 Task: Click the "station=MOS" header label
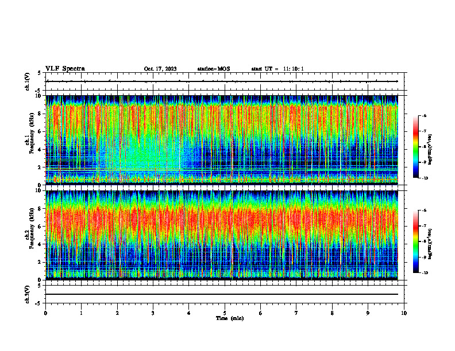(214, 69)
